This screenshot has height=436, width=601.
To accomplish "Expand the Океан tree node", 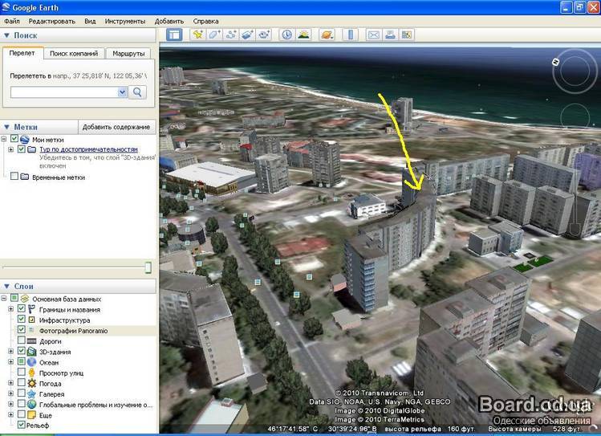I will pos(10,361).
